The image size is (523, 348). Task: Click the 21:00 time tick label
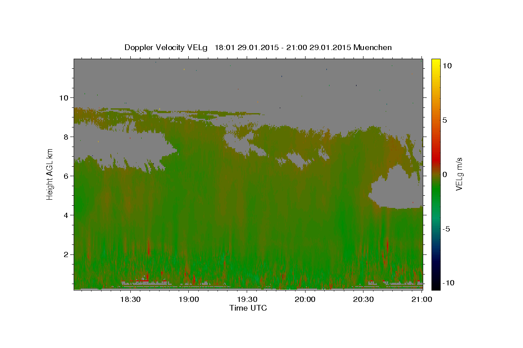pyautogui.click(x=421, y=299)
